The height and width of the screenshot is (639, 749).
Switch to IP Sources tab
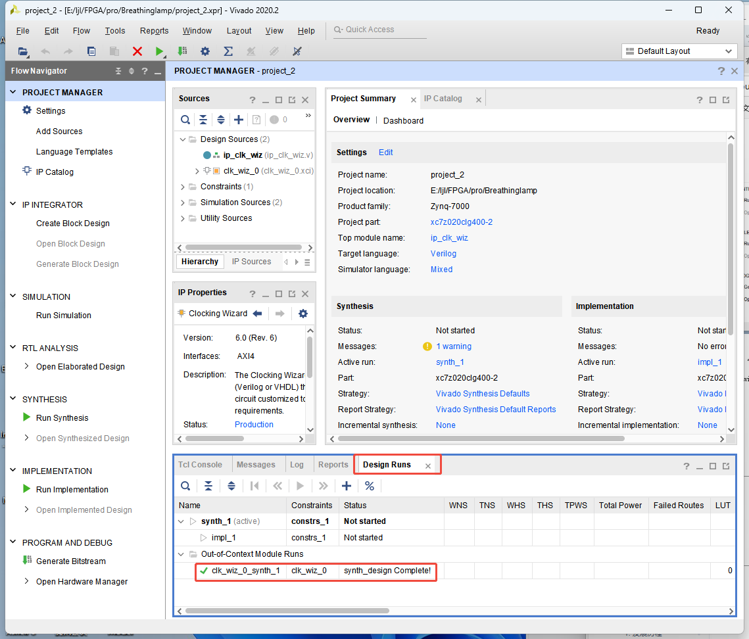(x=251, y=262)
